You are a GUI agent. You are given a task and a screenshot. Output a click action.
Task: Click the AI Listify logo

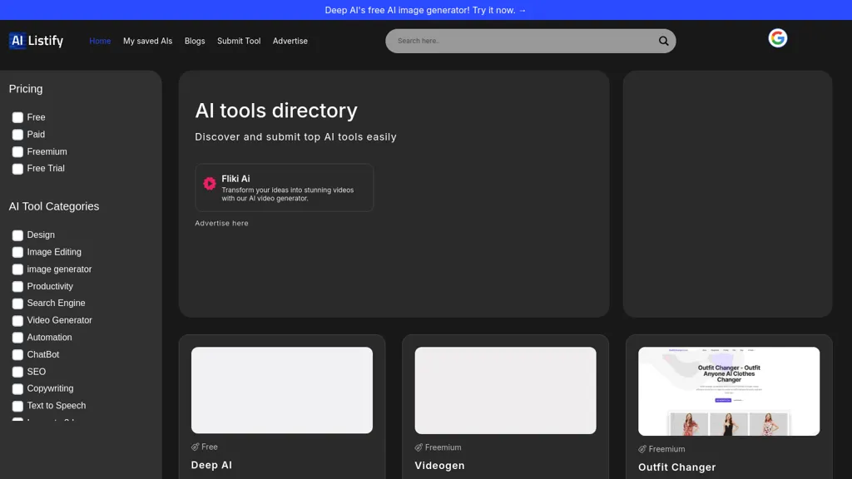(36, 41)
